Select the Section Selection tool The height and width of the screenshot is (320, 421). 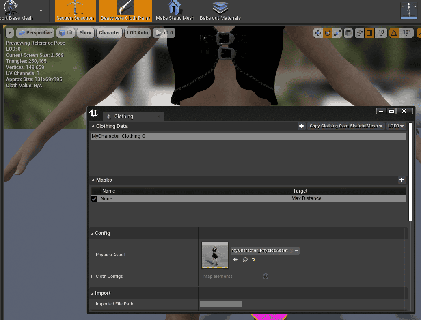75,11
